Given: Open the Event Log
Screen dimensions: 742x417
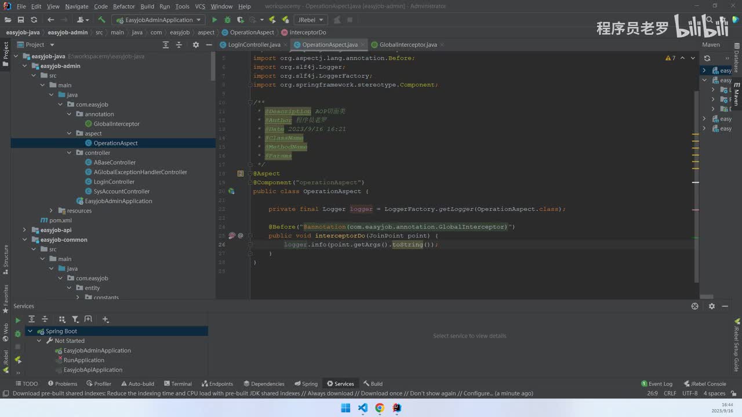Looking at the screenshot, I should click(656, 383).
